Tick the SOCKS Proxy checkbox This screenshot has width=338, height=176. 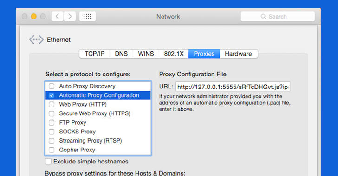coord(52,132)
